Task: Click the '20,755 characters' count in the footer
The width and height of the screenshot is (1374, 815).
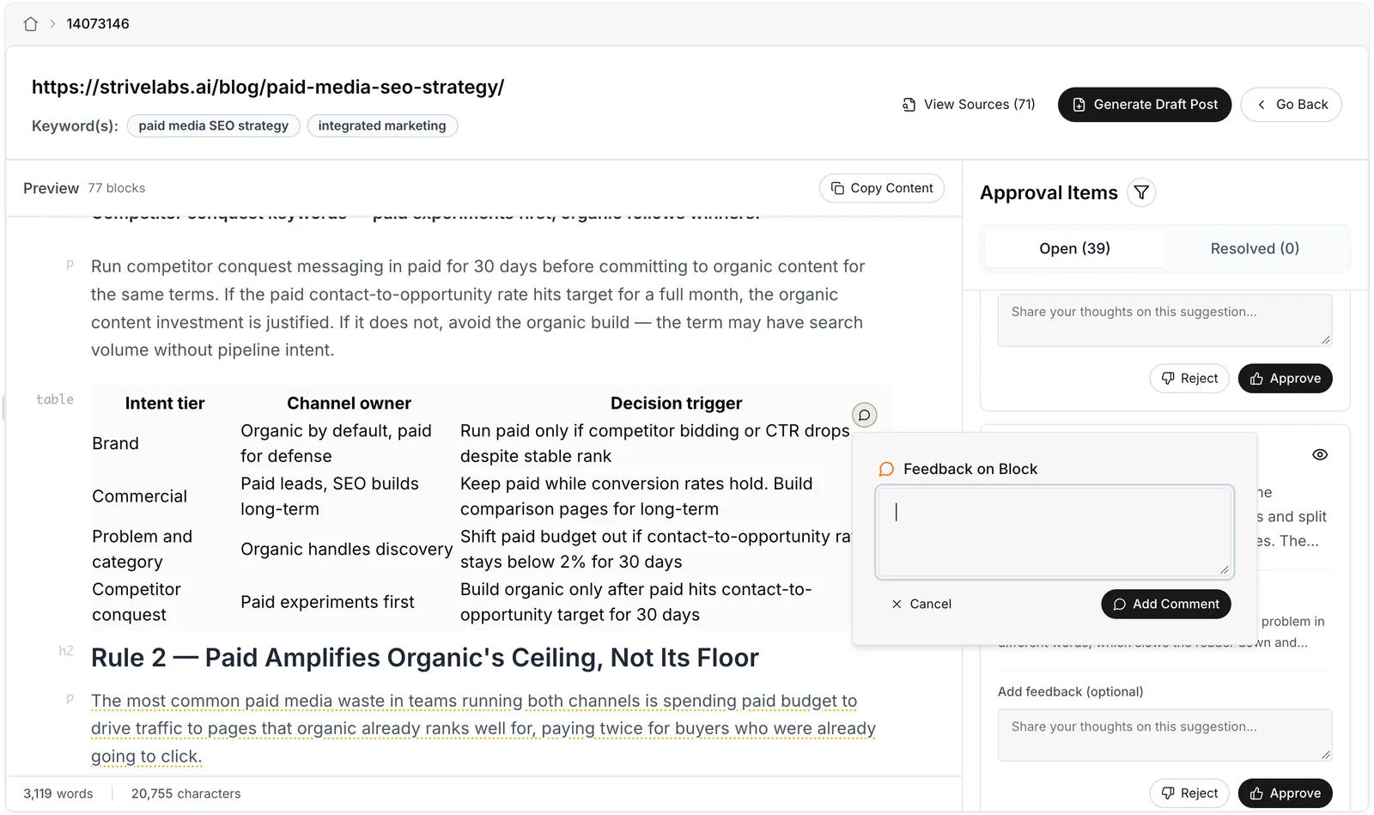Action: pyautogui.click(x=186, y=794)
